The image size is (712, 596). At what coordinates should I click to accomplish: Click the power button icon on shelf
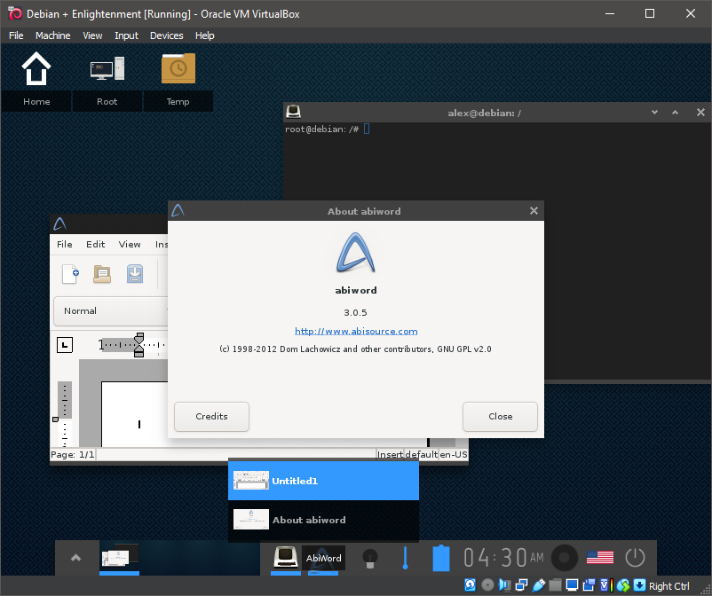click(x=635, y=558)
